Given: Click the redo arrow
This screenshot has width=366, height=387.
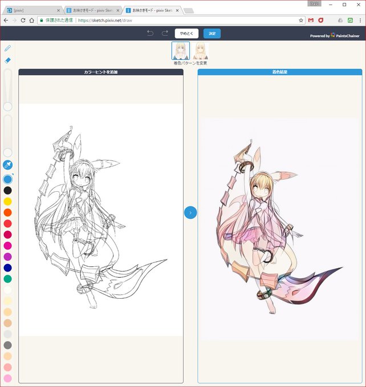Looking at the screenshot, I should 165,33.
